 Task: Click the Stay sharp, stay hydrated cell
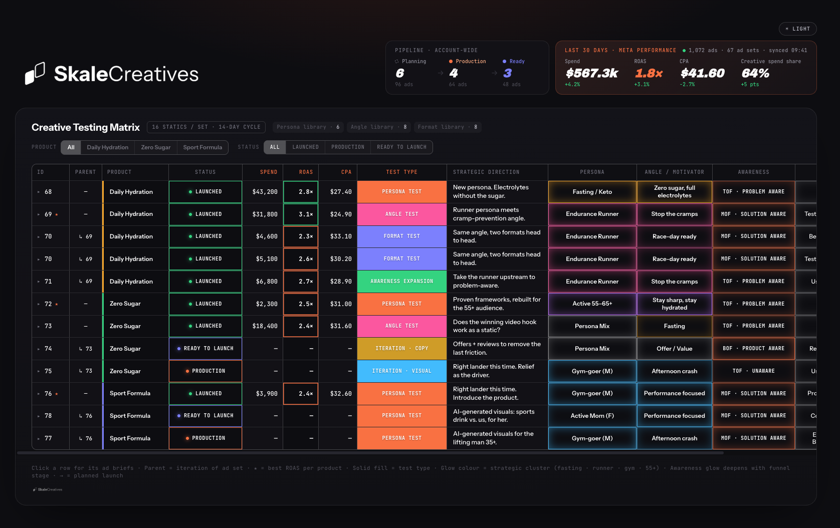click(674, 304)
